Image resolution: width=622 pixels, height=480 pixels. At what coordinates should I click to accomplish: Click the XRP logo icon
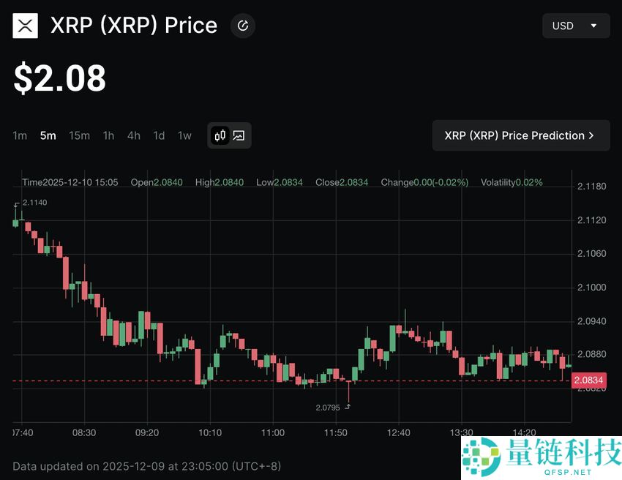coord(25,25)
